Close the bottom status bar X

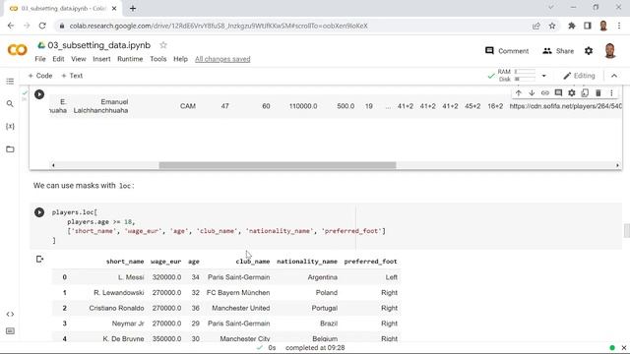pos(623,347)
